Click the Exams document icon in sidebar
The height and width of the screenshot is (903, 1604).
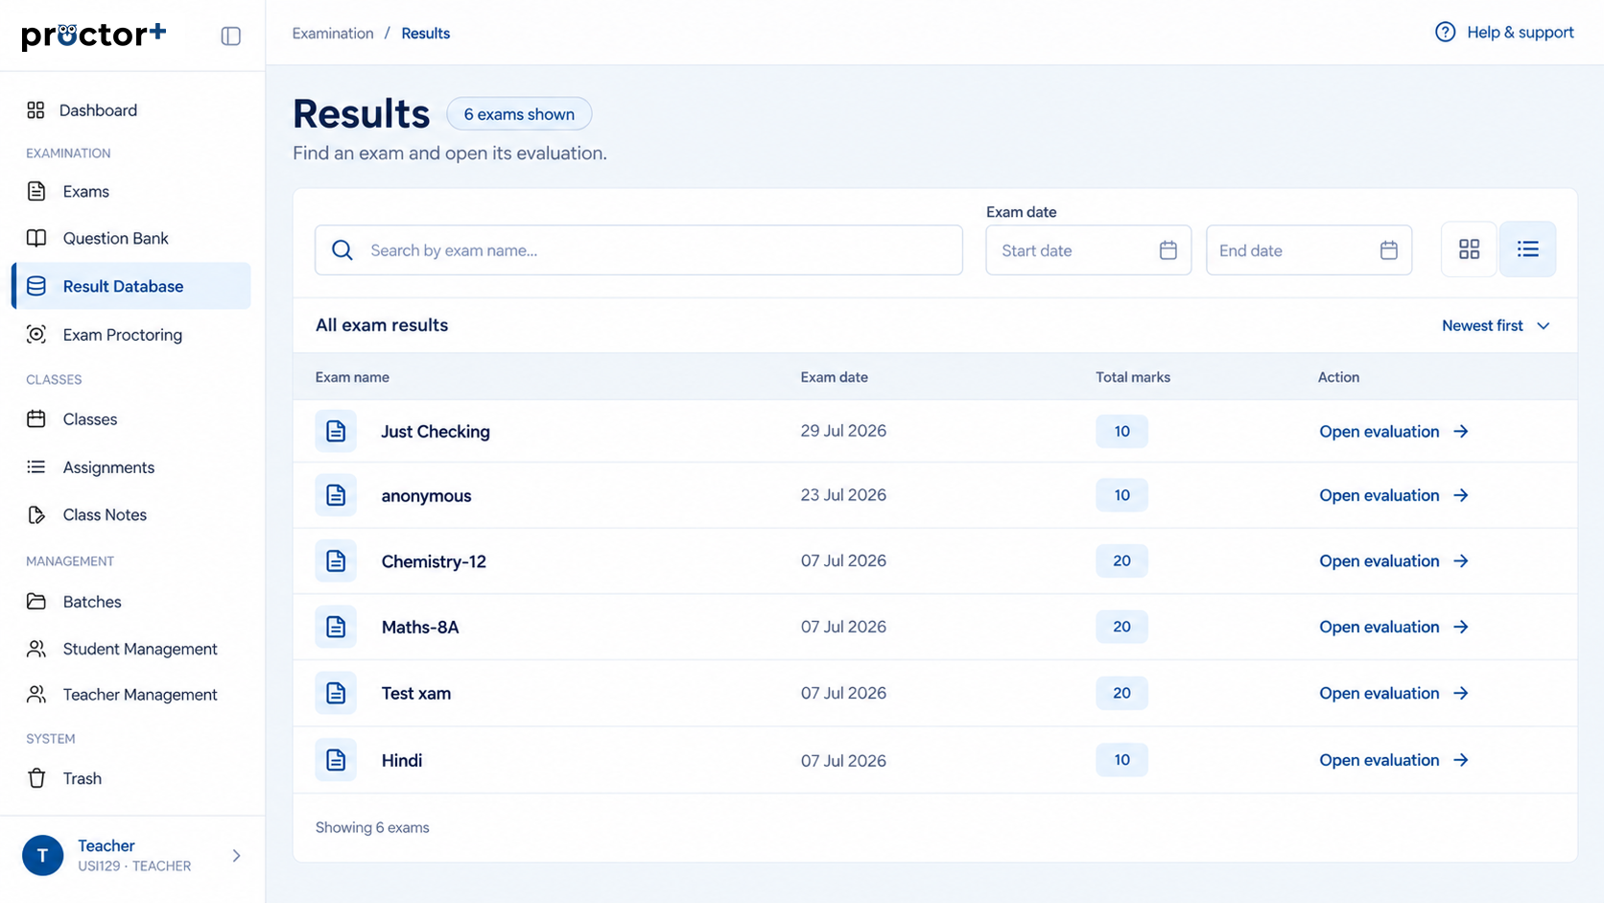[x=36, y=191]
